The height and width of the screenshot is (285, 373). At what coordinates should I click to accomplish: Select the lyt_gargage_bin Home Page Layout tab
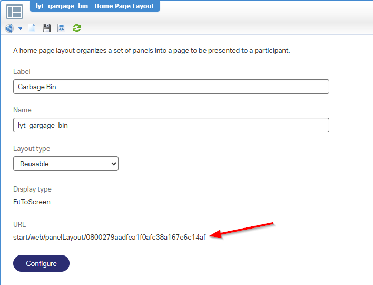coord(95,6)
